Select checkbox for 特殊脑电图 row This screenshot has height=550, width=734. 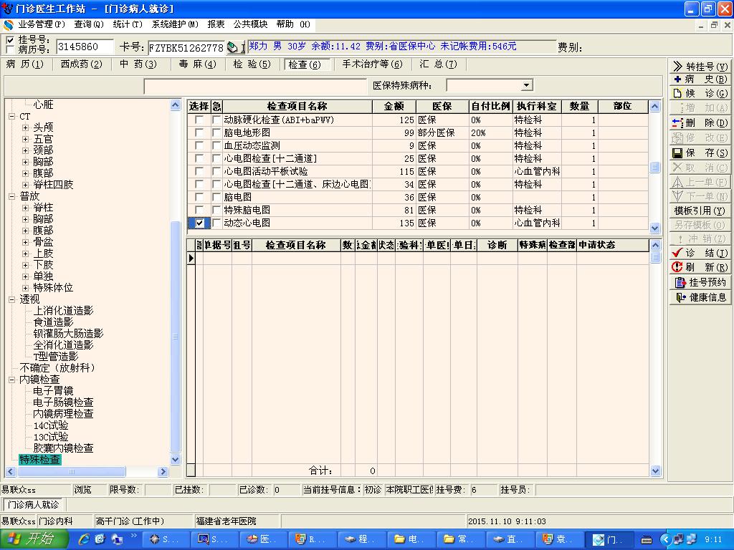click(199, 210)
